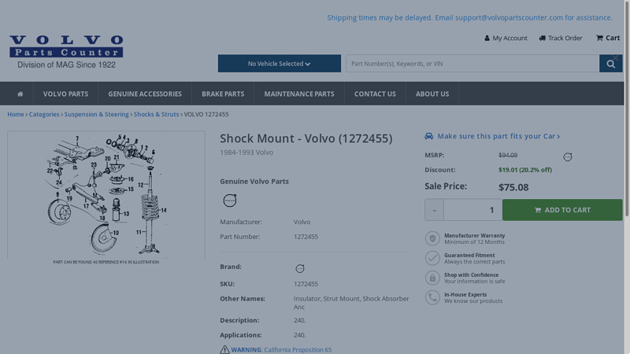
Task: Click the Volvo Parts Counter logo
Action: click(x=66, y=52)
